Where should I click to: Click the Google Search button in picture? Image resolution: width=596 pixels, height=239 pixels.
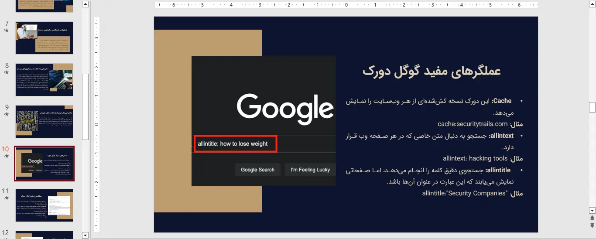point(257,170)
